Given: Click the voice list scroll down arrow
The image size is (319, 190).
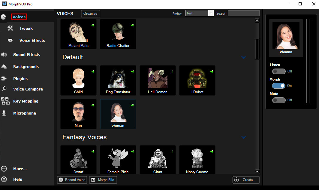Looking at the screenshot, I should [257, 171].
